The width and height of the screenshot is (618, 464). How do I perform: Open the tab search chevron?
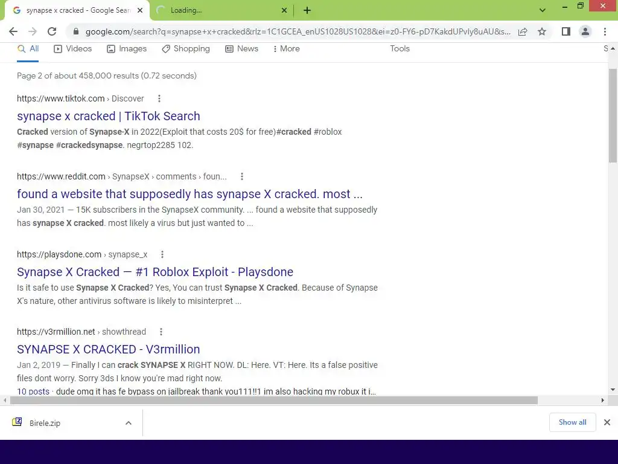(x=543, y=10)
